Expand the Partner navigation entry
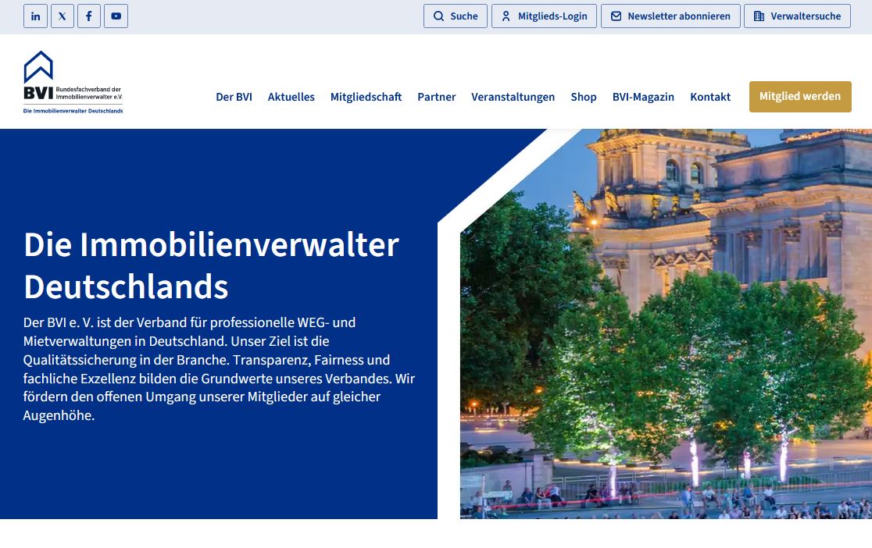872x548 pixels. [x=436, y=97]
